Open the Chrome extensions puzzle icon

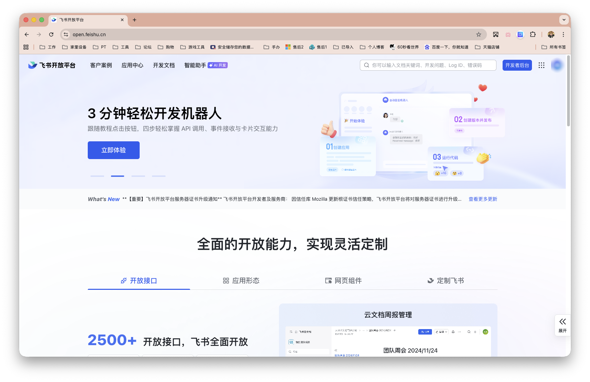533,34
